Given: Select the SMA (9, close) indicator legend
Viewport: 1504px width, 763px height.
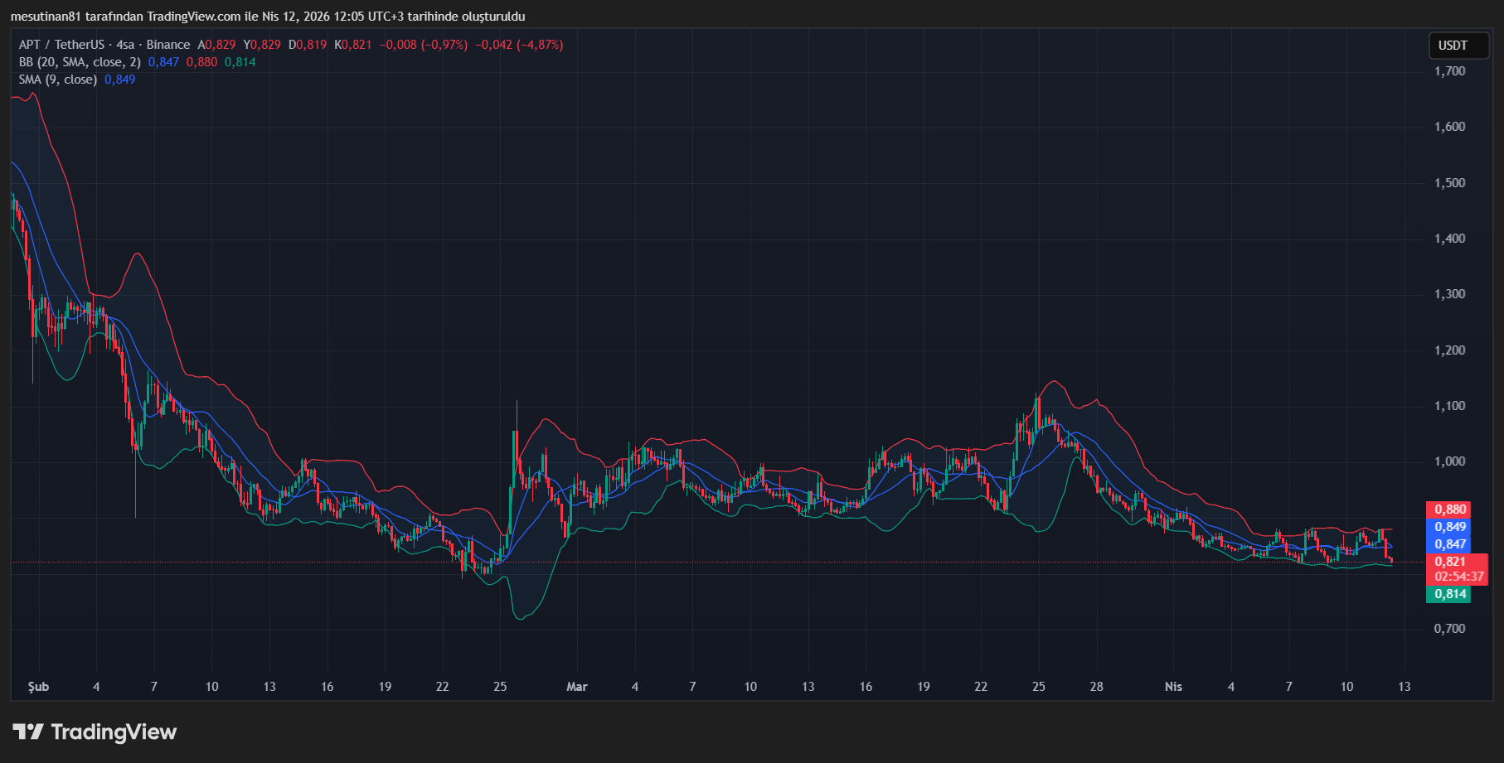Looking at the screenshot, I should click(58, 80).
